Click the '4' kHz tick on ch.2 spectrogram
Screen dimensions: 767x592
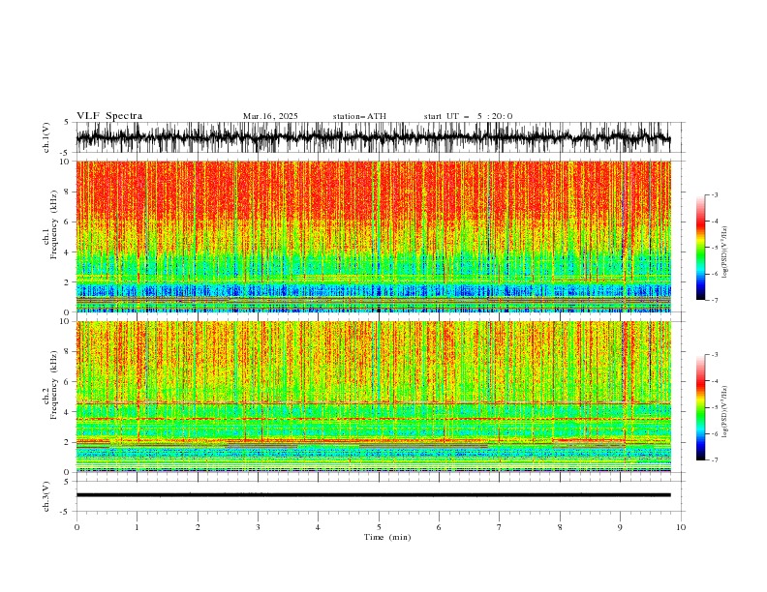click(67, 412)
